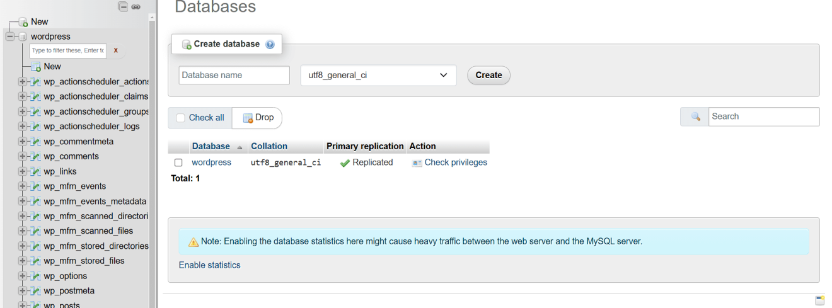This screenshot has width=832, height=308.
Task: Click the table filter field in the tree
Action: tap(68, 50)
